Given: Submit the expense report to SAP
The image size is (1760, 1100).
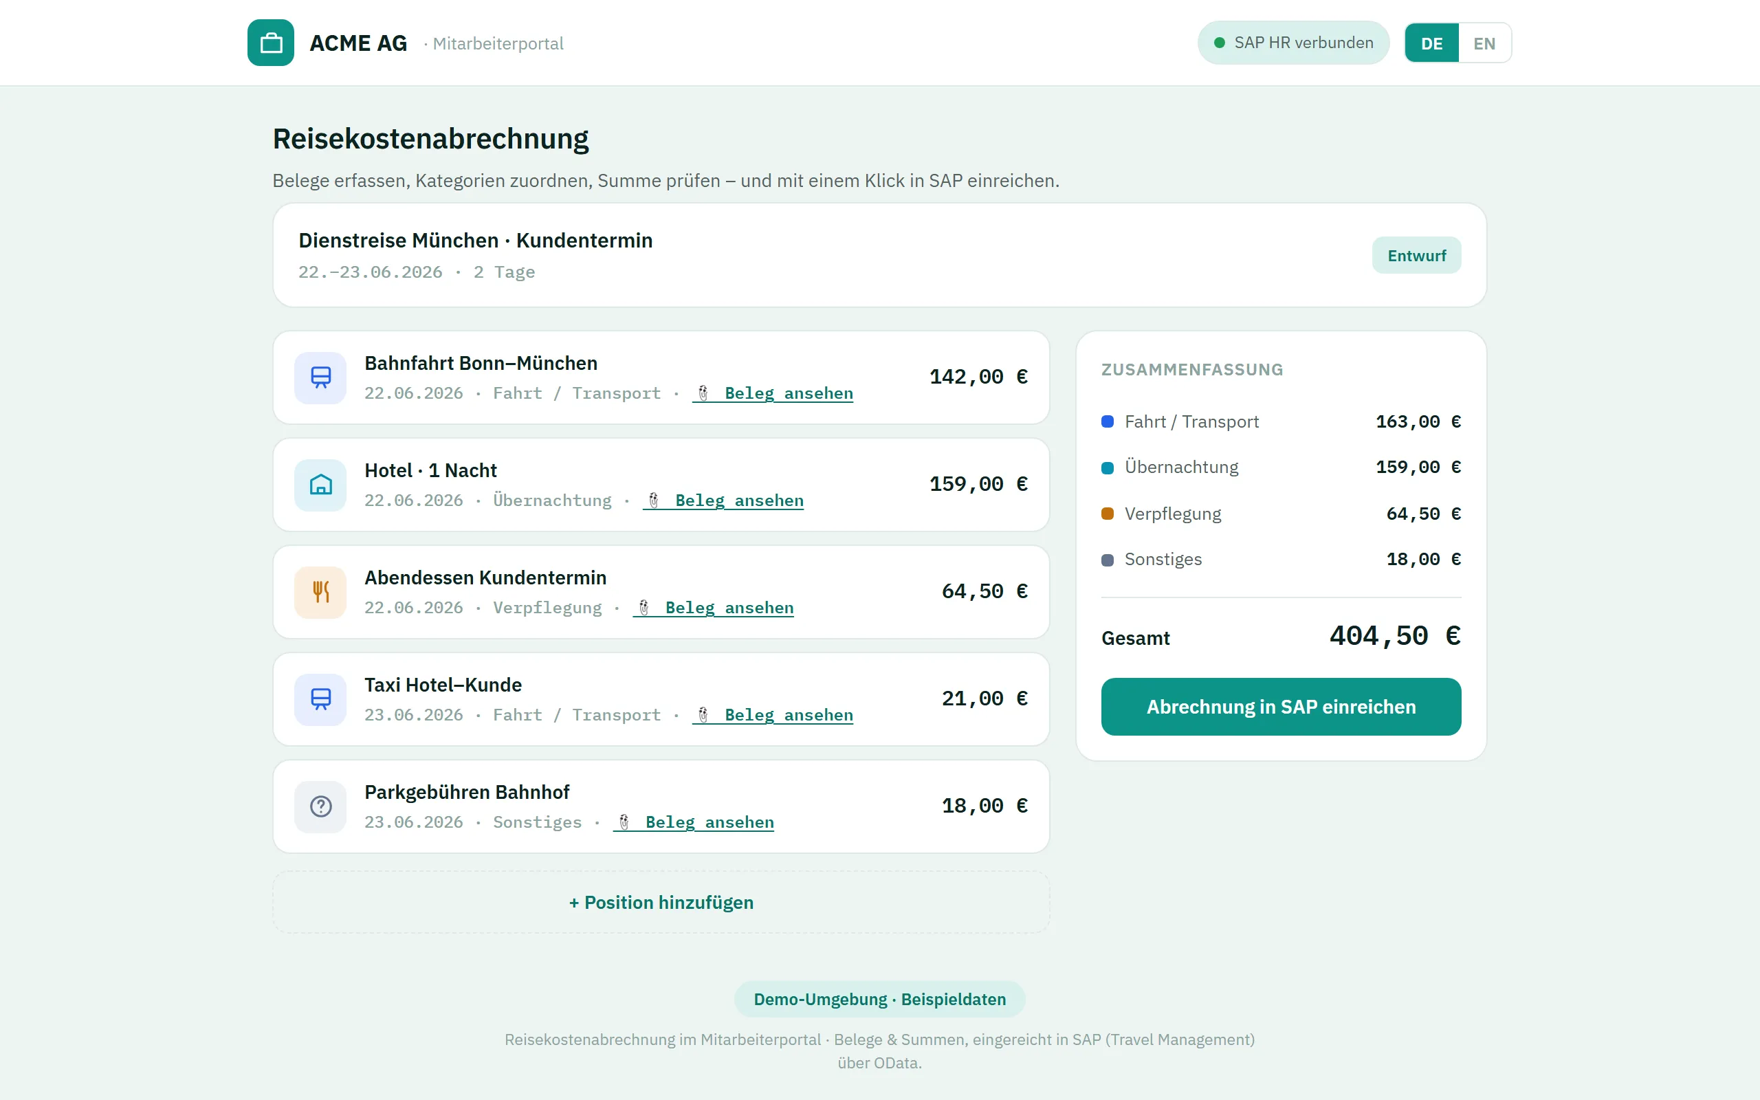Looking at the screenshot, I should (x=1281, y=707).
